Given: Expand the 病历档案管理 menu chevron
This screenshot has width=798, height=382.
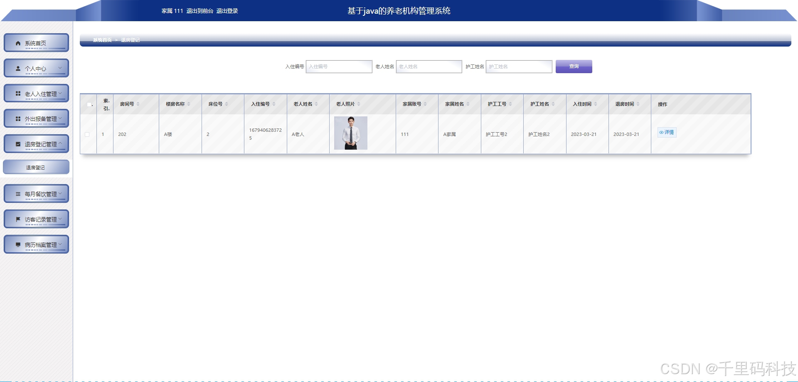Looking at the screenshot, I should point(60,244).
